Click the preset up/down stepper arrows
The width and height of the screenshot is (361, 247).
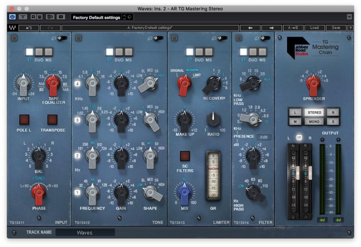tap(125, 17)
